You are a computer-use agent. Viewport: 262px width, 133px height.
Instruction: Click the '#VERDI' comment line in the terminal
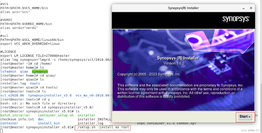[6, 20]
